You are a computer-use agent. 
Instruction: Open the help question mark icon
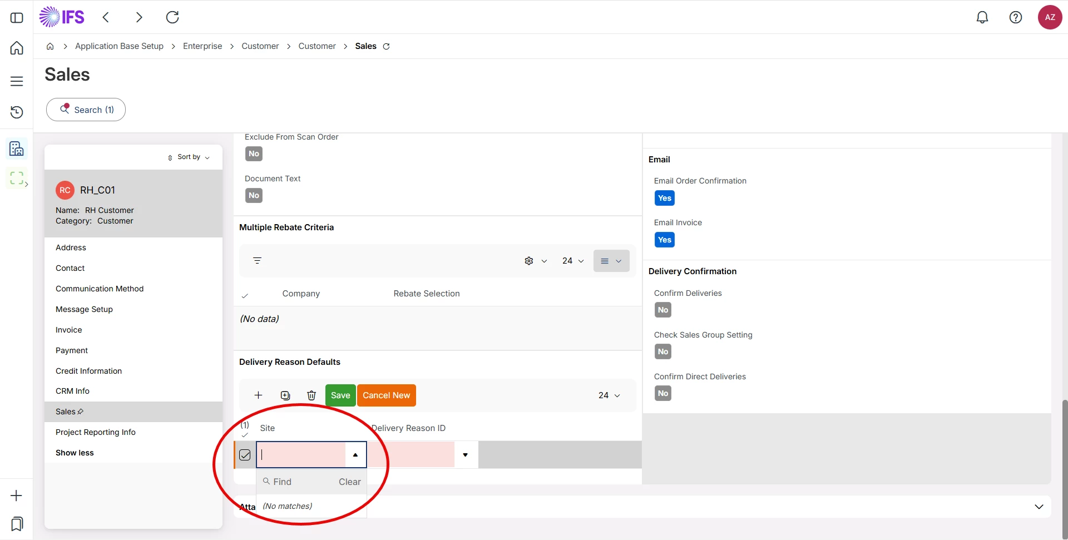click(x=1016, y=17)
